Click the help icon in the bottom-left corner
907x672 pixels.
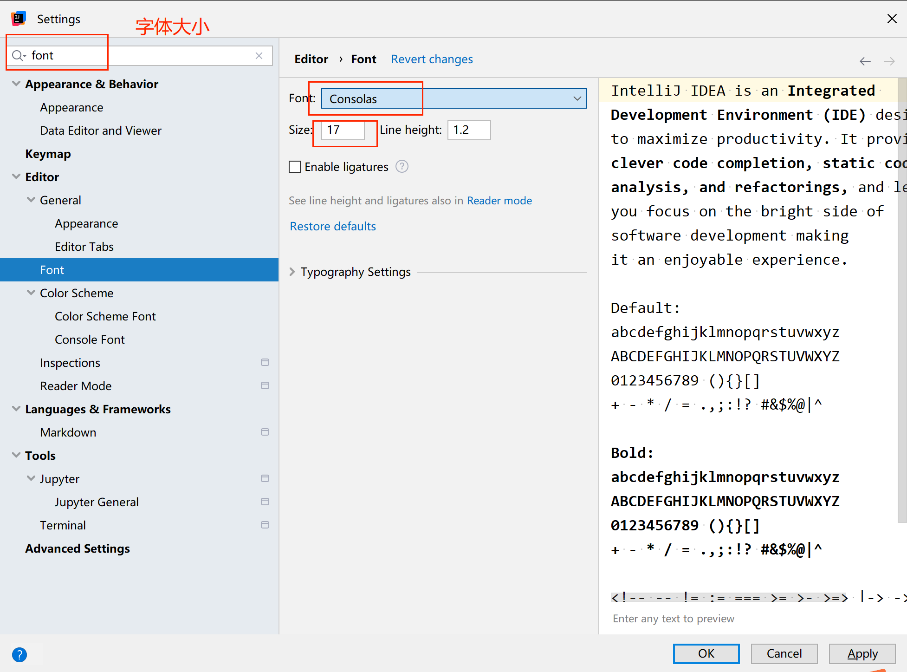tap(19, 654)
